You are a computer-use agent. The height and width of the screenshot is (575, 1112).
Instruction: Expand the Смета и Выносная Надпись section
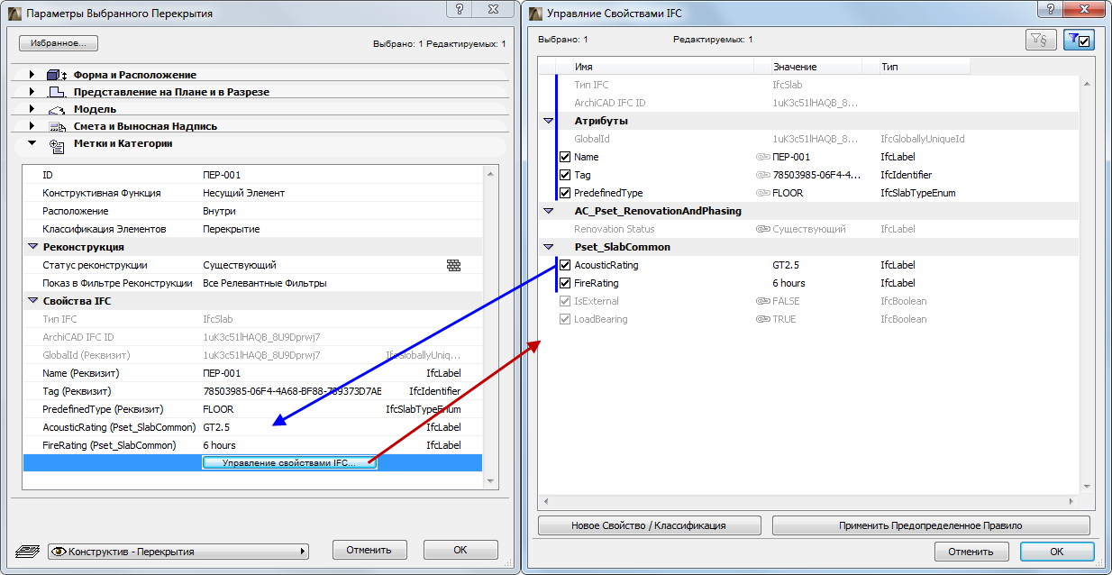point(32,126)
